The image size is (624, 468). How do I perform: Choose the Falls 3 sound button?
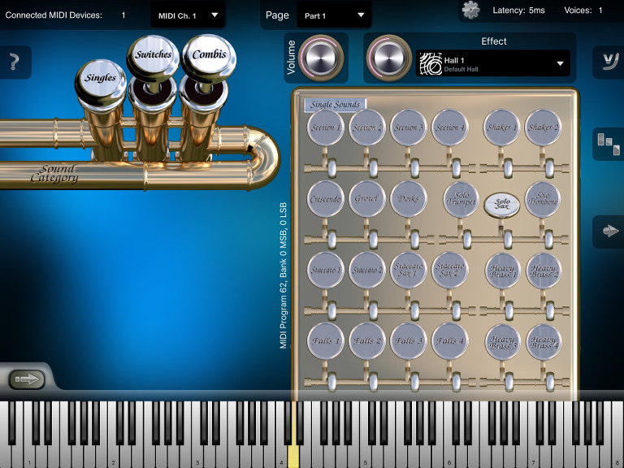coord(409,340)
